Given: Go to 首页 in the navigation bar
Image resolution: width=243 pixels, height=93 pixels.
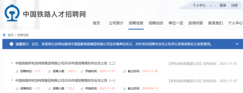Looking at the screenshot, I should (x=96, y=23).
